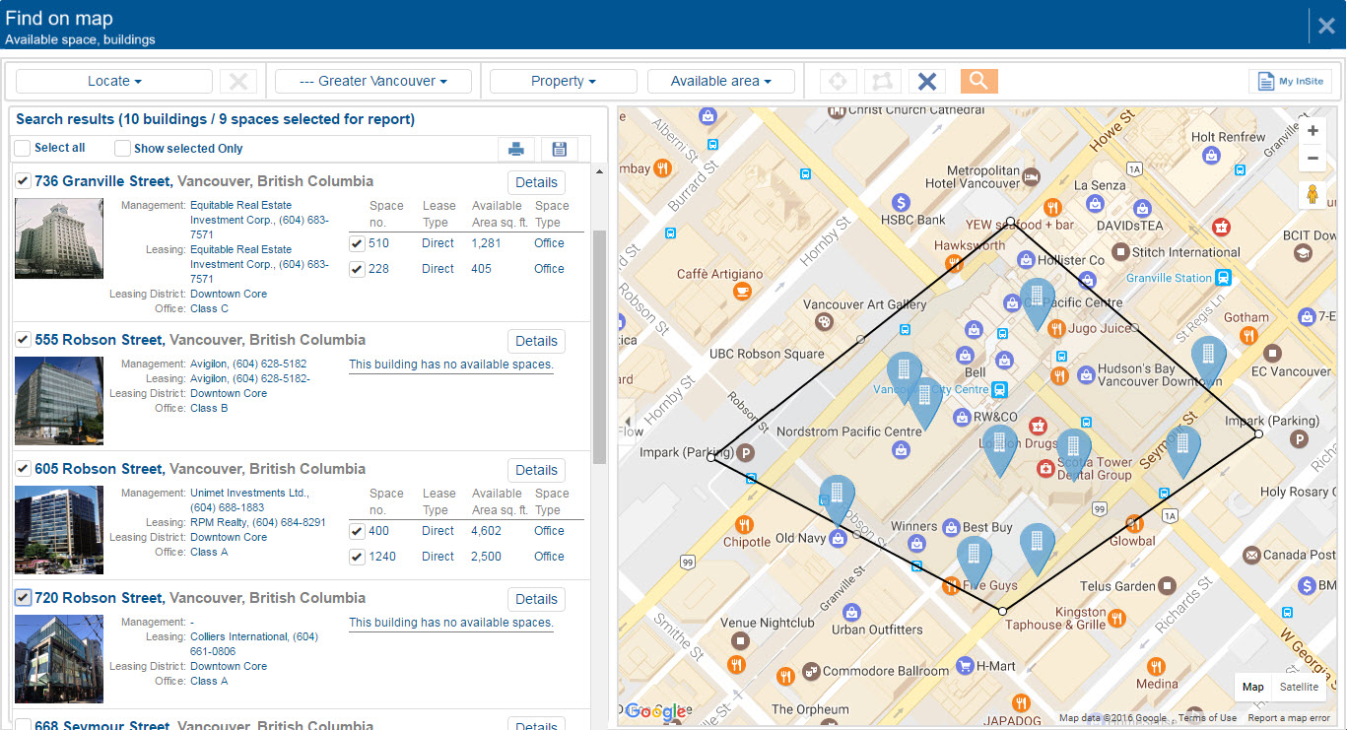Viewport: 1347px width, 730px height.
Task: Open the 736 Granville Street link
Action: [104, 181]
